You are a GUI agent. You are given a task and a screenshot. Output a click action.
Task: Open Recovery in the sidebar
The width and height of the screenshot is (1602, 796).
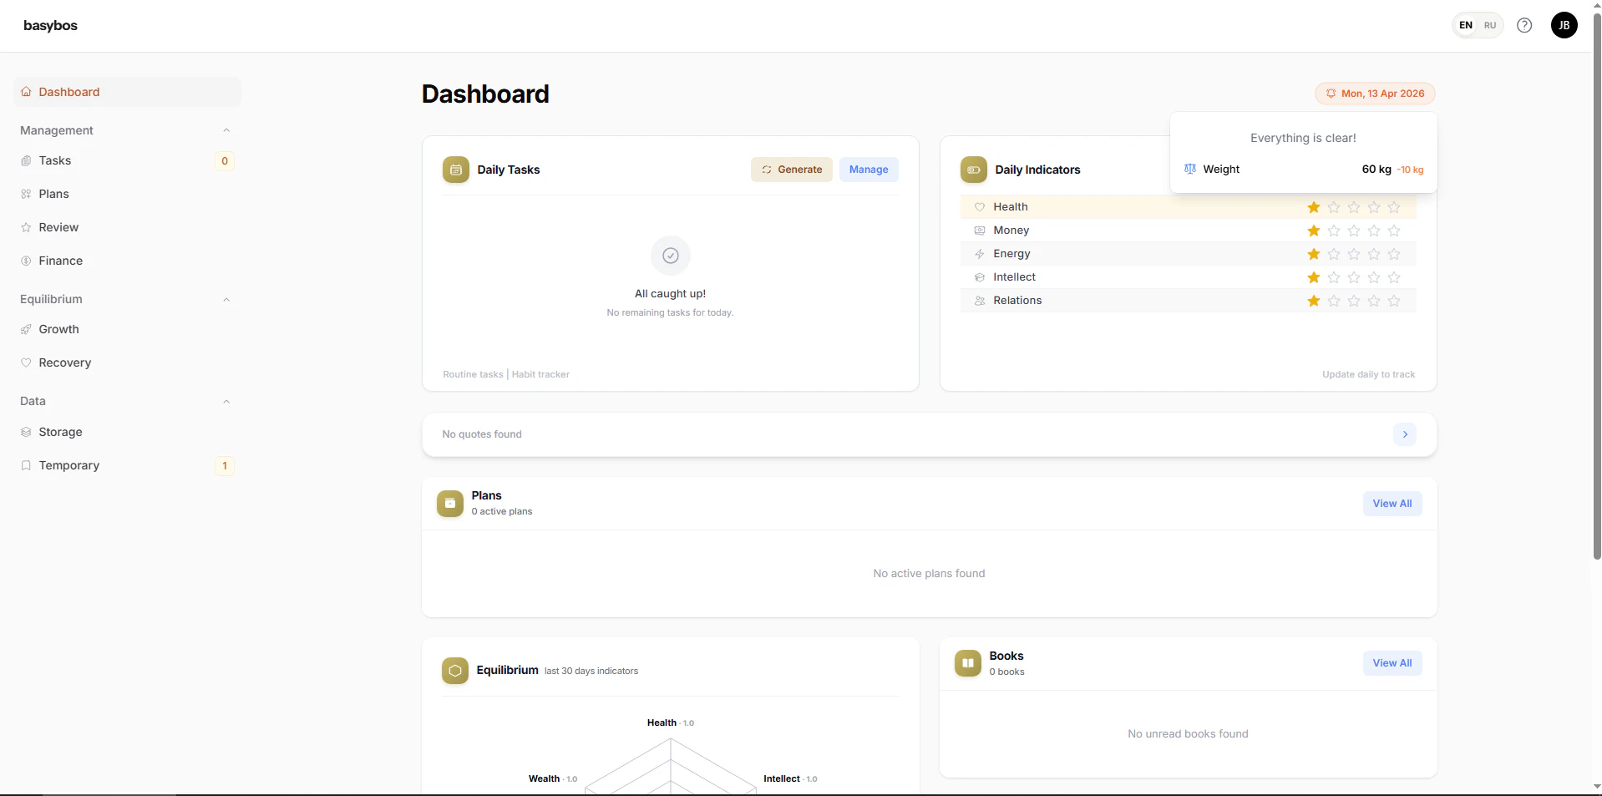click(x=127, y=363)
